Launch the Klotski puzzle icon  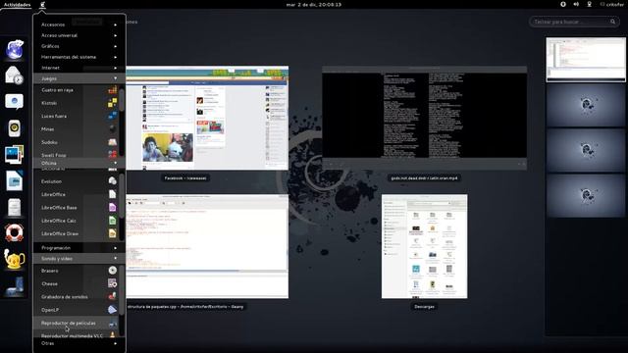coord(113,103)
